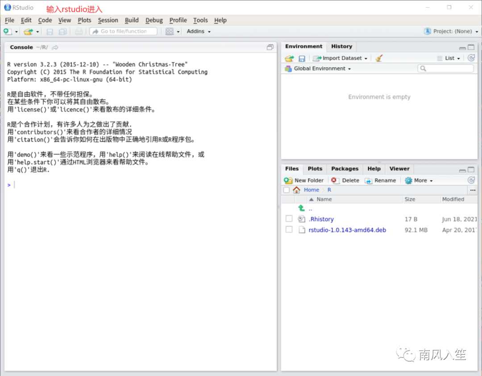Click into the Console prompt line
The height and width of the screenshot is (376, 482).
coord(141,185)
